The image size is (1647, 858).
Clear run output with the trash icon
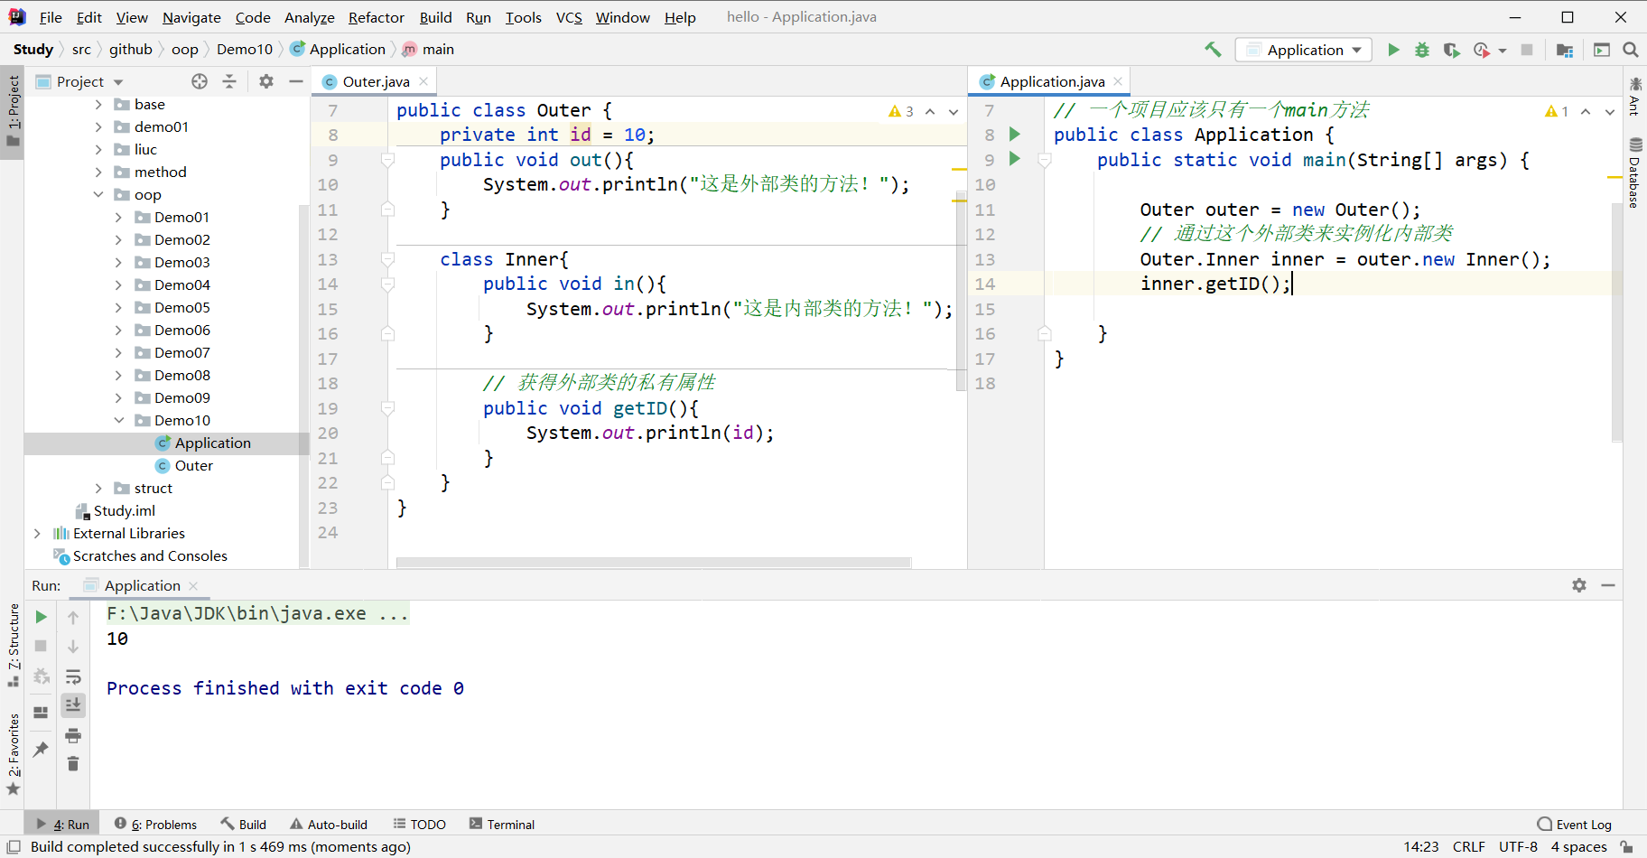73,764
